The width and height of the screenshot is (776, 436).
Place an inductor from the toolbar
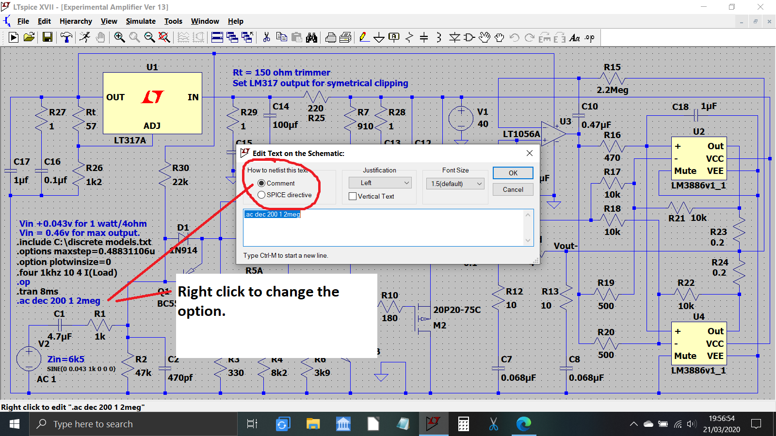pos(439,37)
